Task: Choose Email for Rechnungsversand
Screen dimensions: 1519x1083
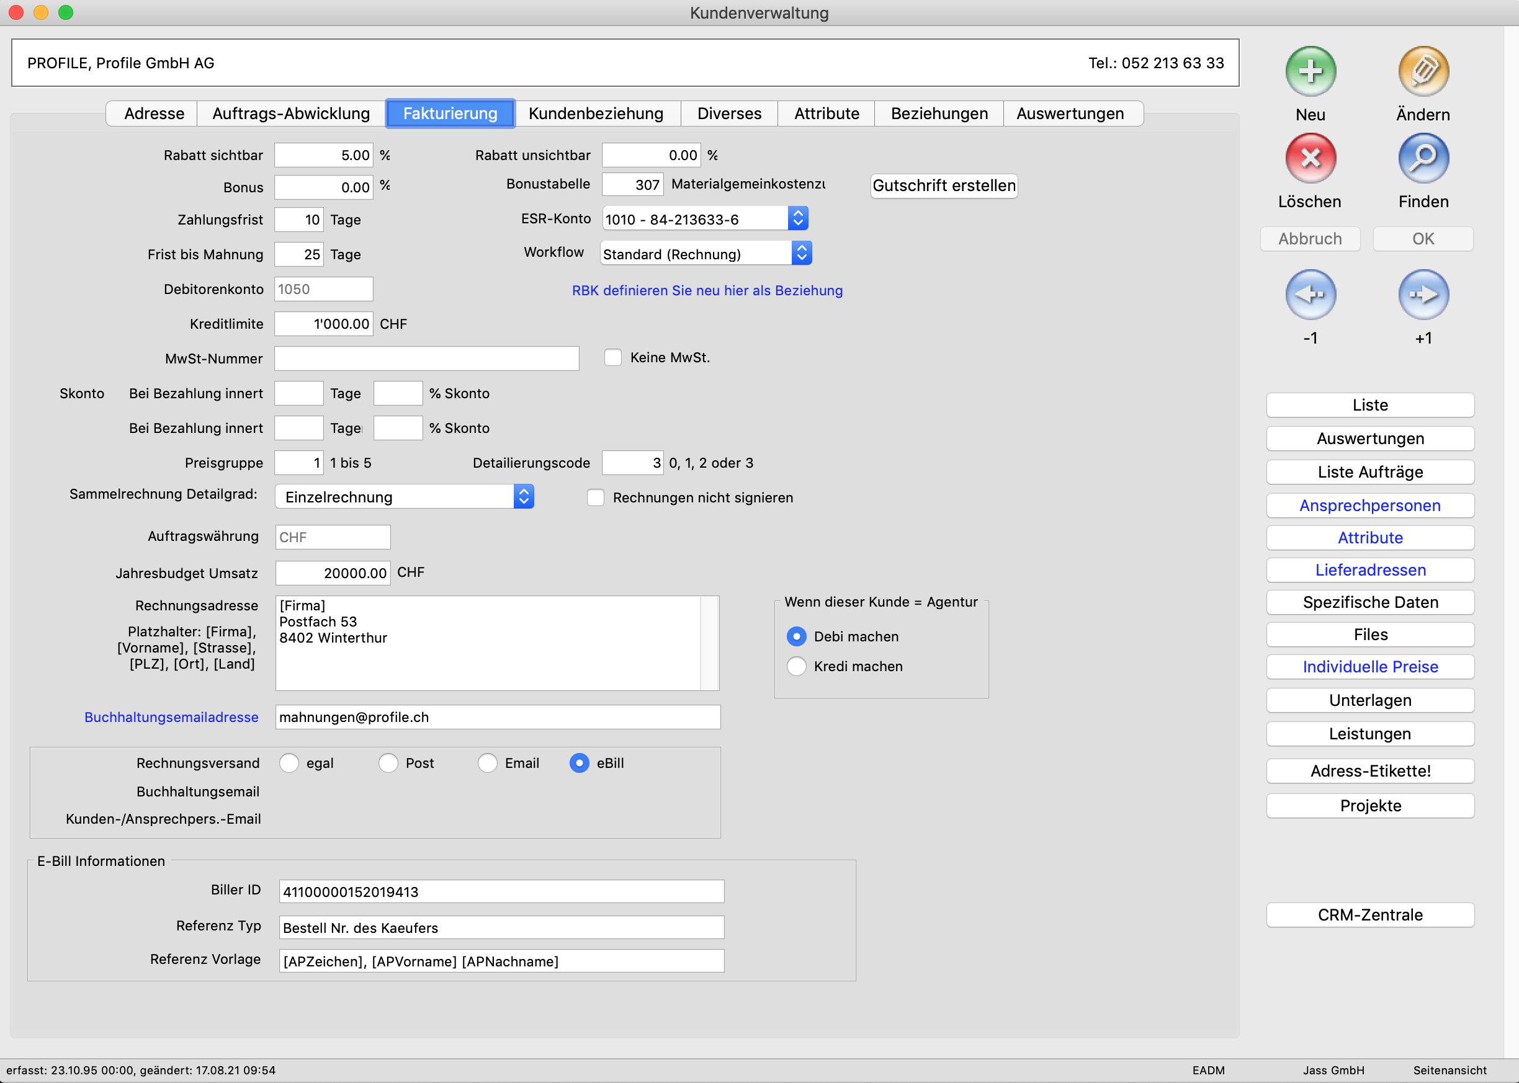Action: pyautogui.click(x=488, y=763)
